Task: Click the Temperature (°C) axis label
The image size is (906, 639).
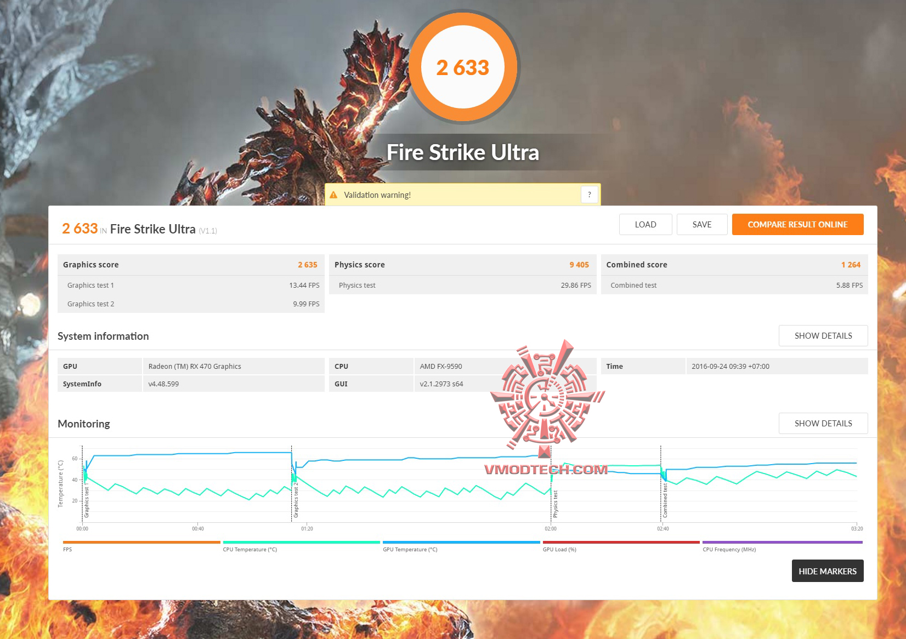Action: click(x=61, y=484)
